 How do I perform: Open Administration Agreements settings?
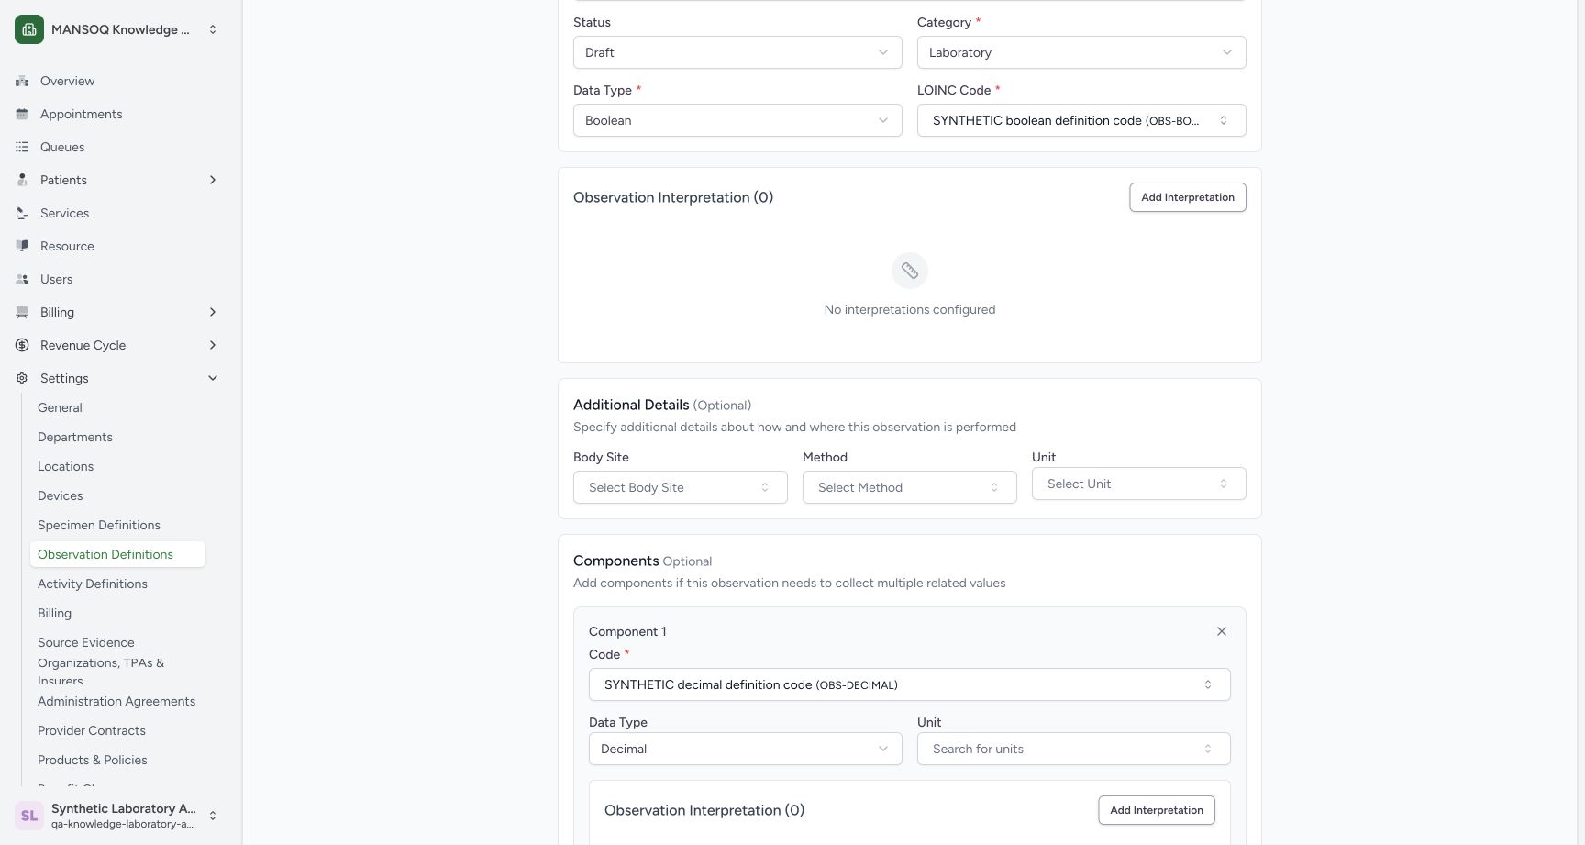coord(116,701)
